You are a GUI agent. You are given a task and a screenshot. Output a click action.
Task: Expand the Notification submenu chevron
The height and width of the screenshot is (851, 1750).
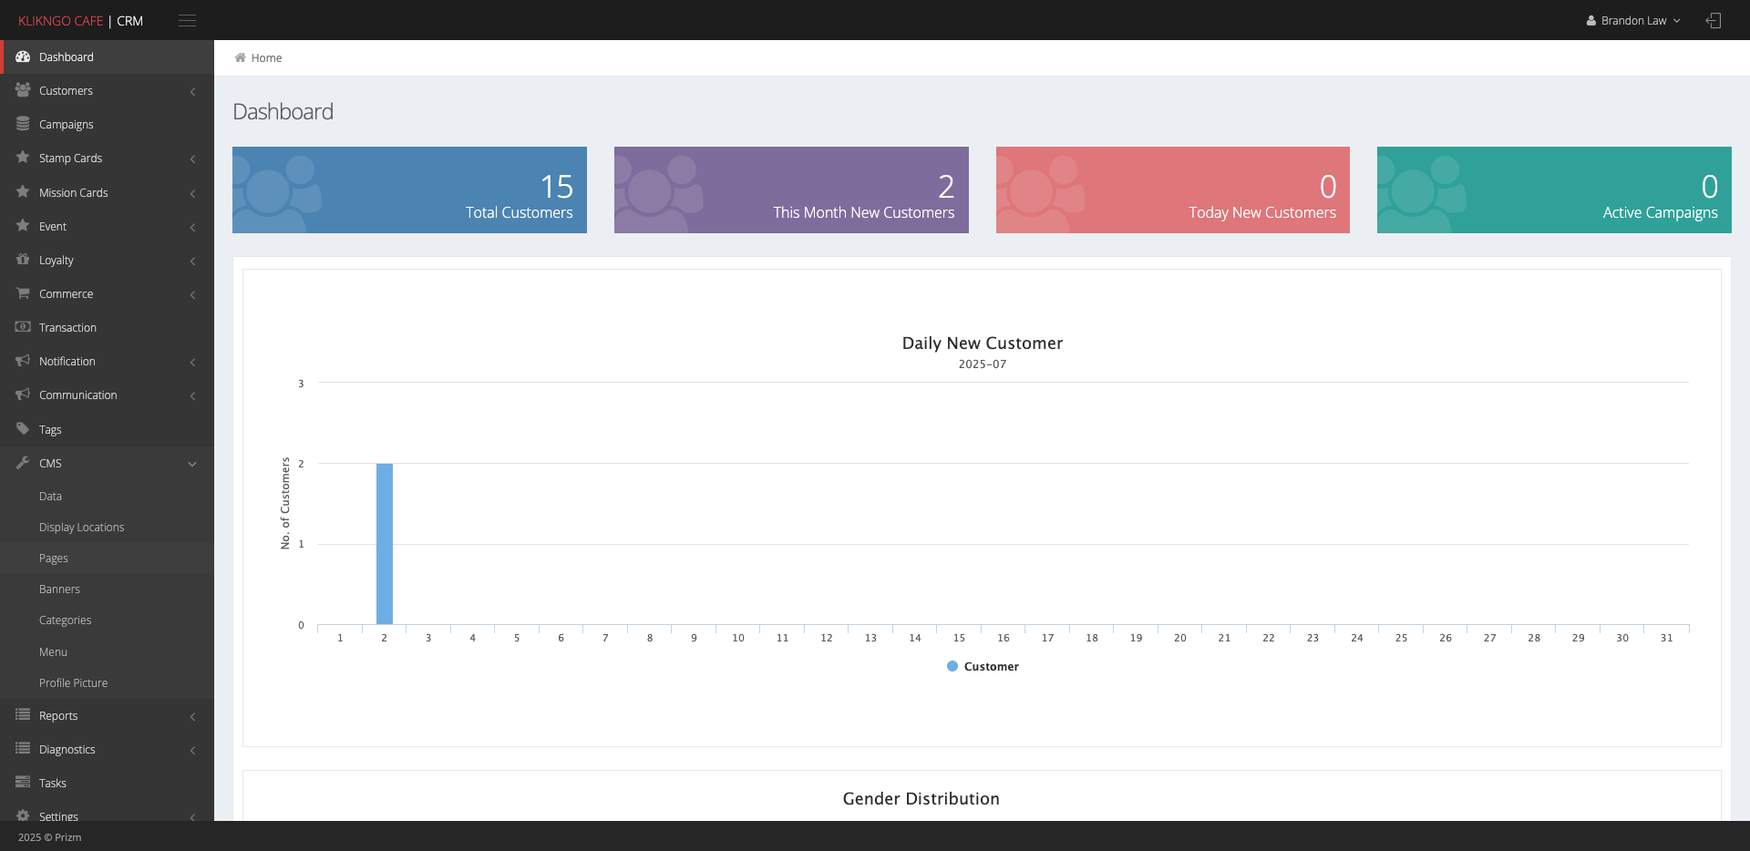point(192,362)
